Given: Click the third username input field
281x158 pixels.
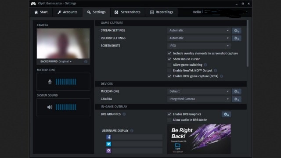Looking at the screenshot, I should 137,151.
